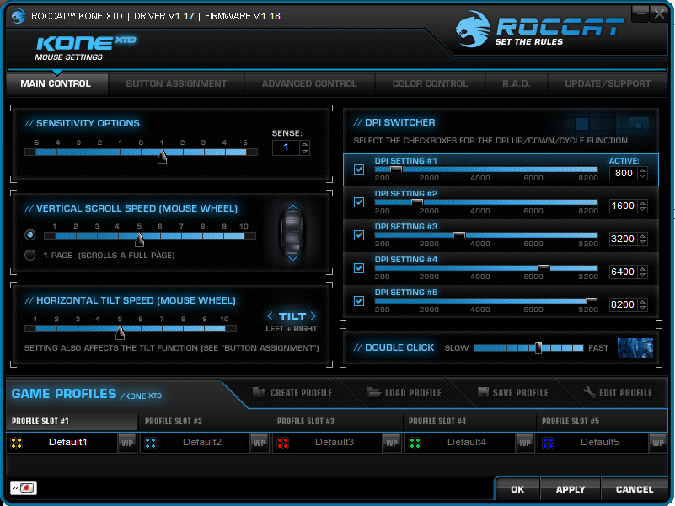The height and width of the screenshot is (506, 675).
Task: Go to the R.A.D. tab
Action: pos(516,84)
